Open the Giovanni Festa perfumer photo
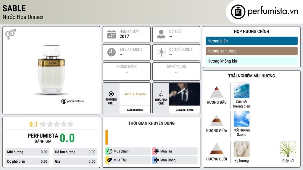This screenshot has height=170, width=303. 185,94
